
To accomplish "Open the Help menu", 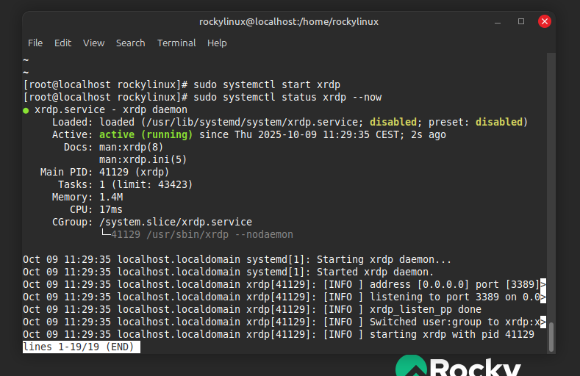I will click(217, 43).
